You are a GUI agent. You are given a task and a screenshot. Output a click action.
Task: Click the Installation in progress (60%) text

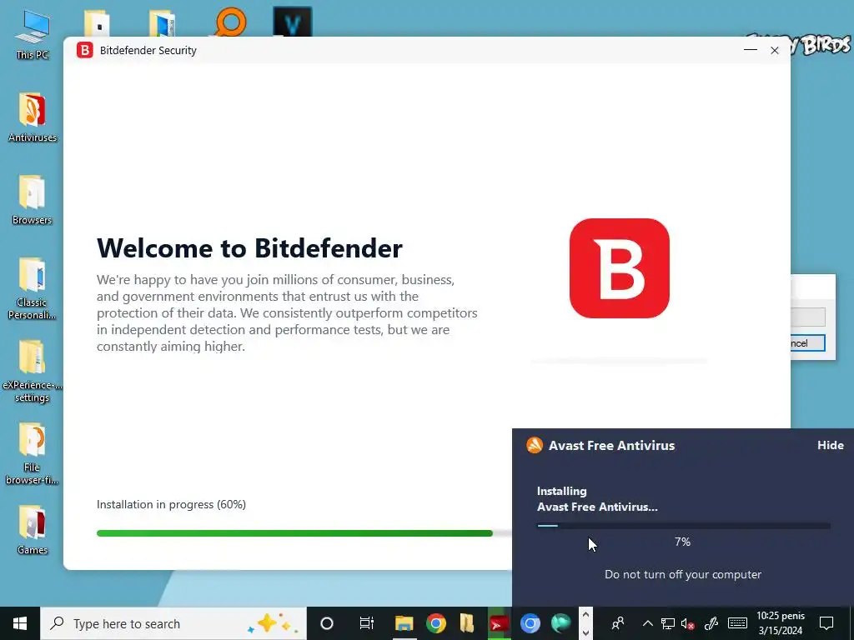click(171, 504)
